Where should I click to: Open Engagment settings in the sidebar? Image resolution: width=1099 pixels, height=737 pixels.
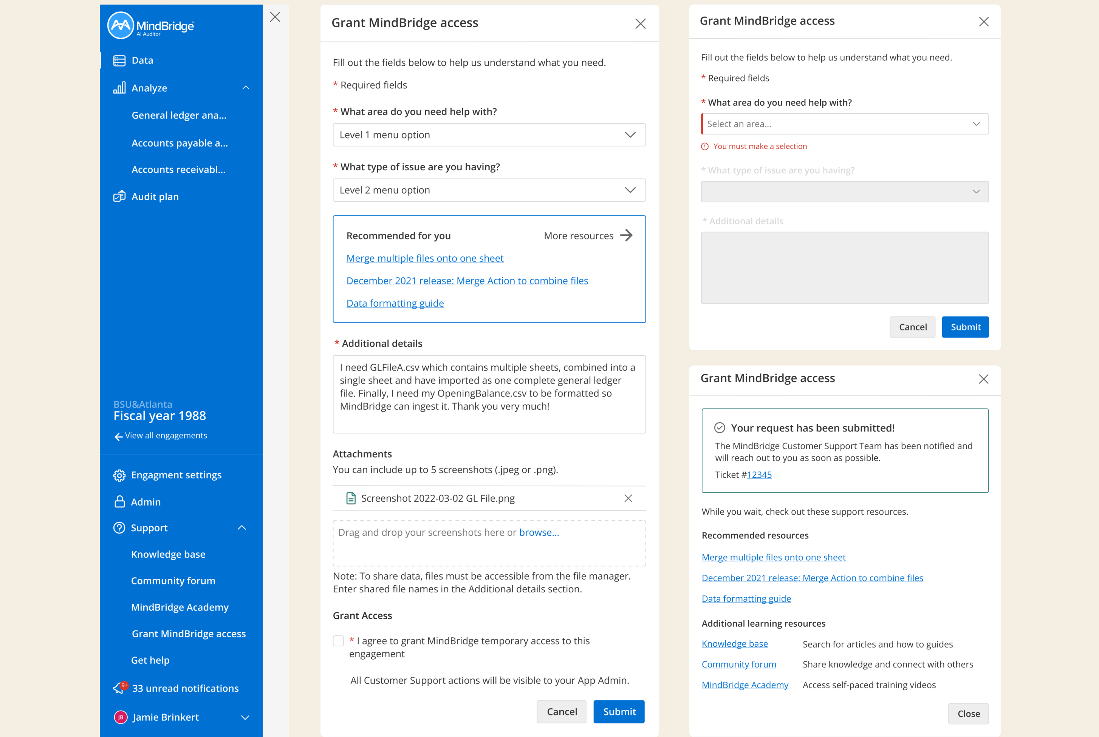pyautogui.click(x=176, y=475)
